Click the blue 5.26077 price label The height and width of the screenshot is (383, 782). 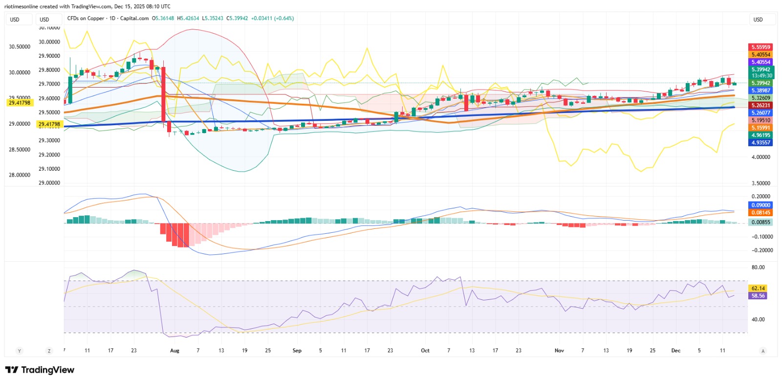pos(760,113)
